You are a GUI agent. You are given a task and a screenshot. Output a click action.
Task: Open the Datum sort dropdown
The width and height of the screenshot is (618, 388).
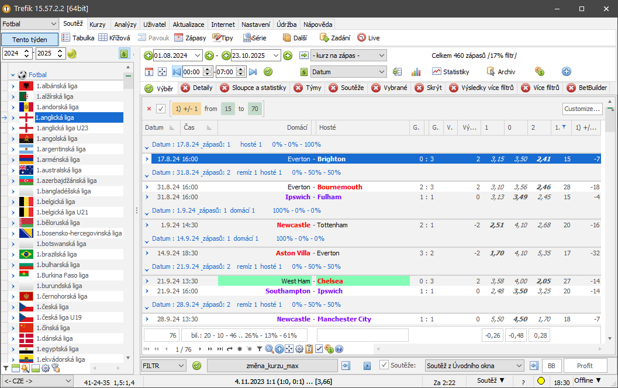[348, 72]
